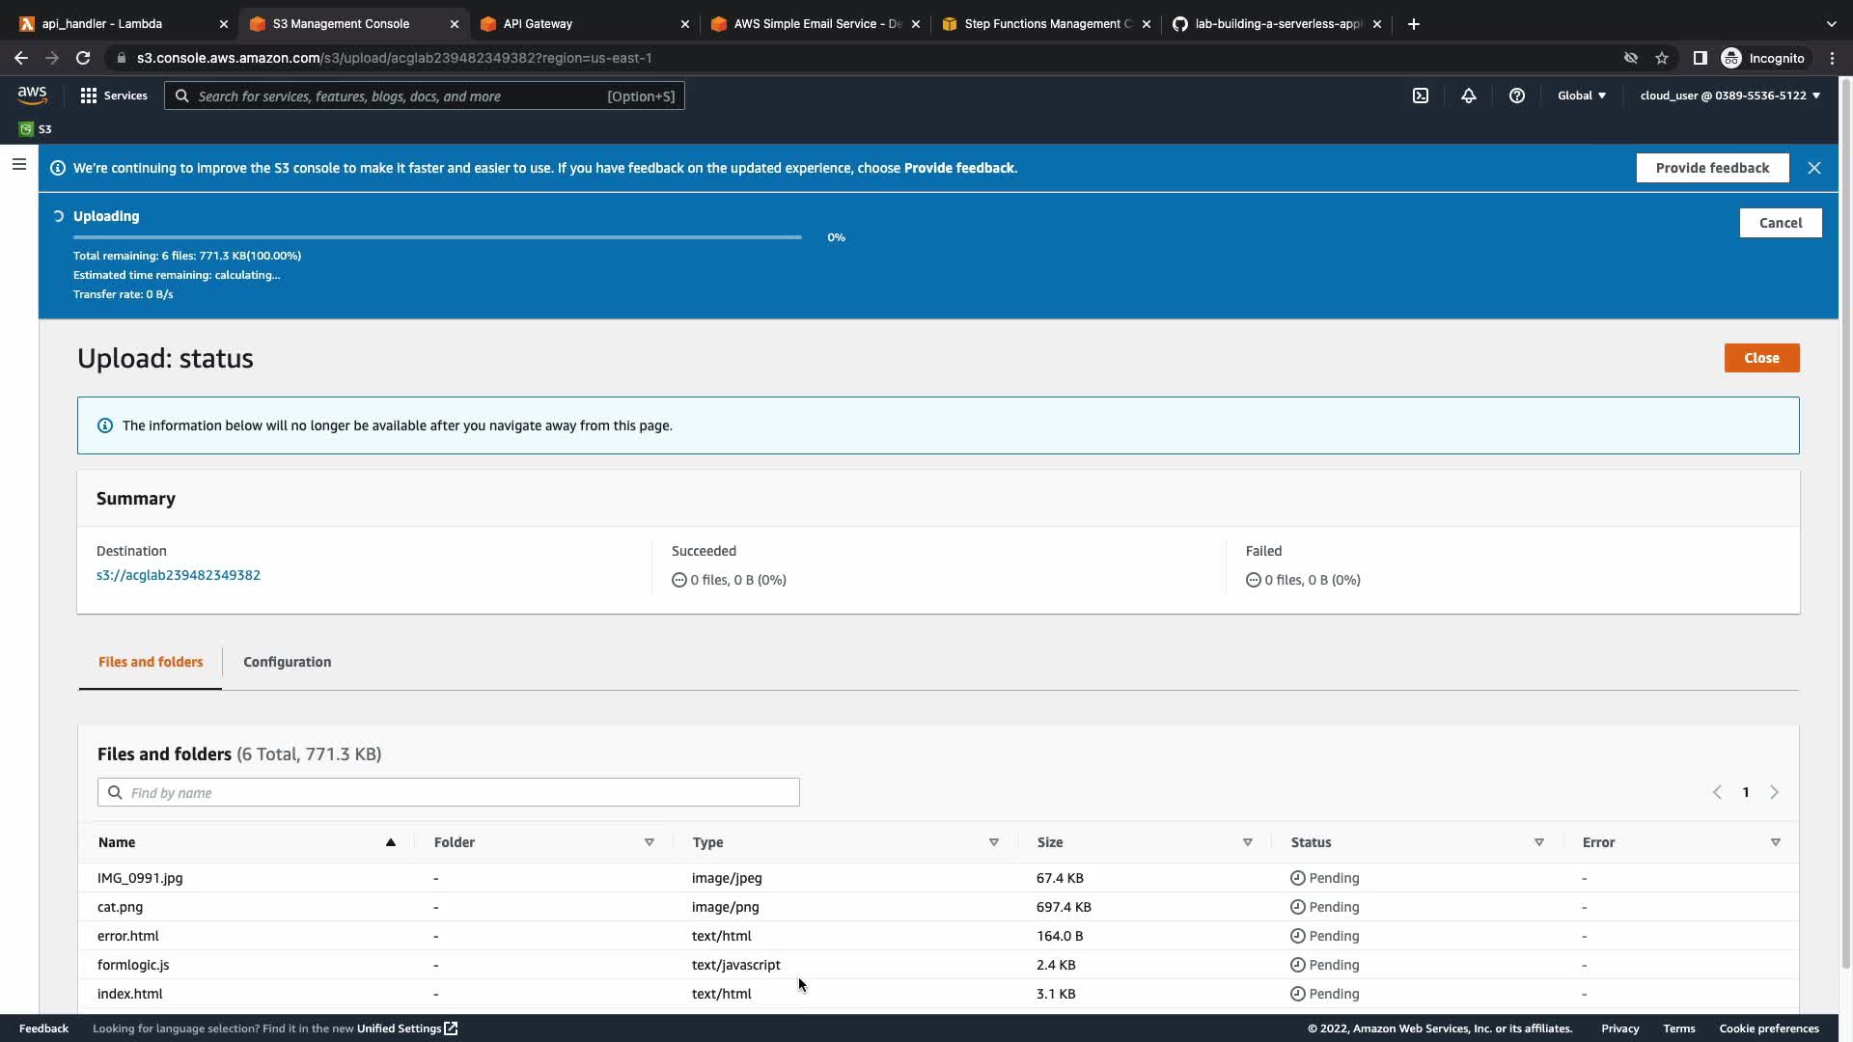Image resolution: width=1853 pixels, height=1042 pixels.
Task: Click the help question mark icon
Action: pos(1516,96)
